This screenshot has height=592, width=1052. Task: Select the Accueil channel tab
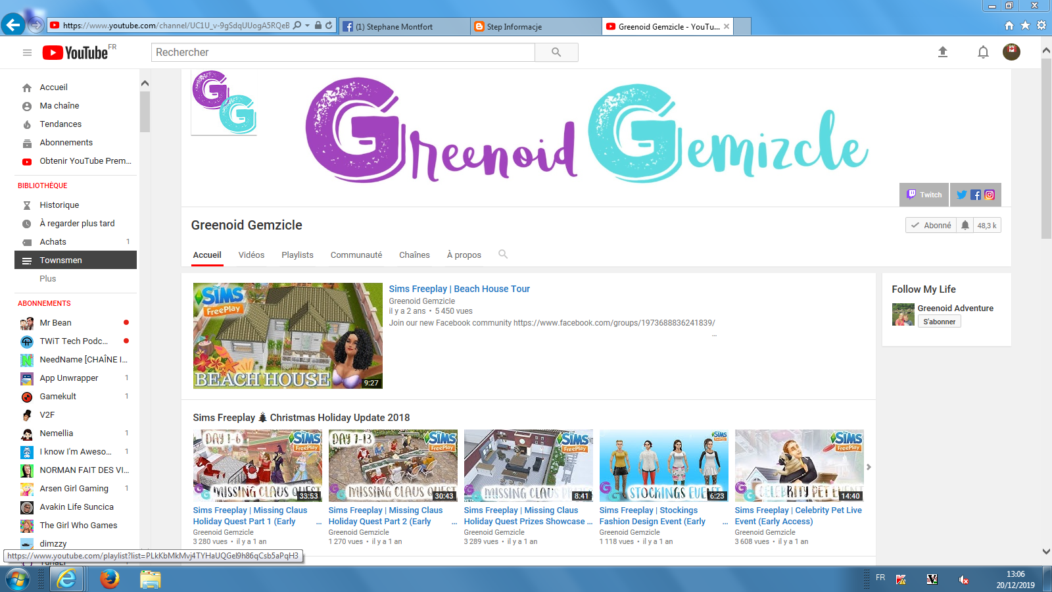click(207, 255)
